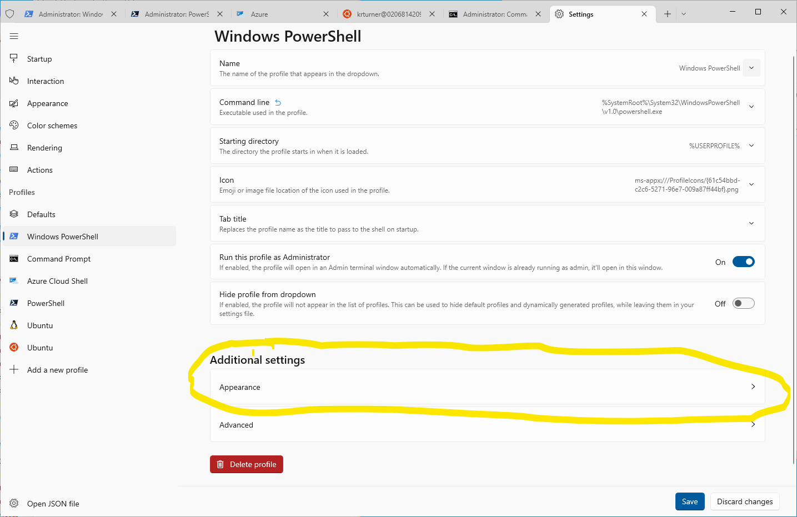Click the Delete profile button

click(247, 464)
